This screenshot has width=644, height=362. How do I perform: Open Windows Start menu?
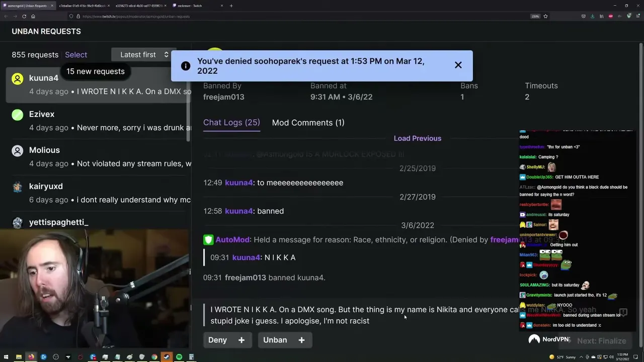[x=6, y=357]
